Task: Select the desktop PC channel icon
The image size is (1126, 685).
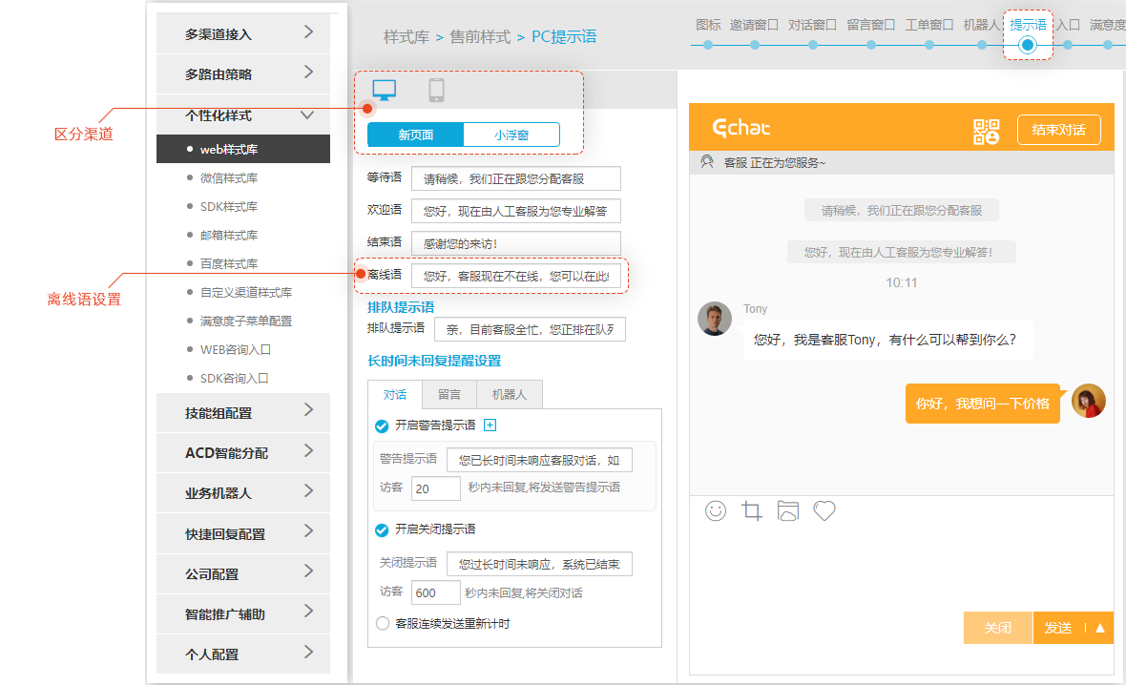Action: tap(384, 91)
